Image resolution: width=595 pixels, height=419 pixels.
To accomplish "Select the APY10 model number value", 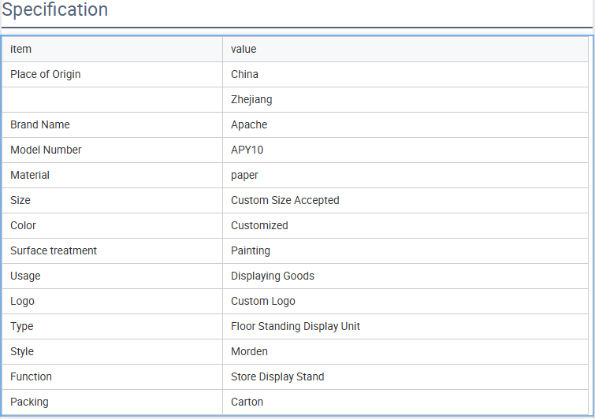I will (x=247, y=150).
